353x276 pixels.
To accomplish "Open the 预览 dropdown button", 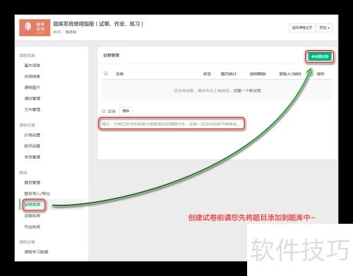I will 325,28.
